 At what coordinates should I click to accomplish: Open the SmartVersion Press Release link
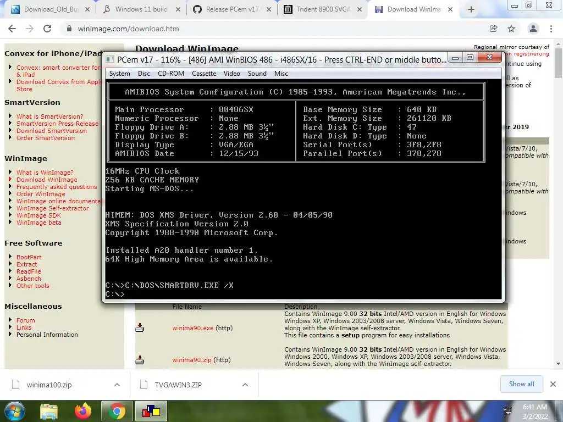pyautogui.click(x=57, y=124)
